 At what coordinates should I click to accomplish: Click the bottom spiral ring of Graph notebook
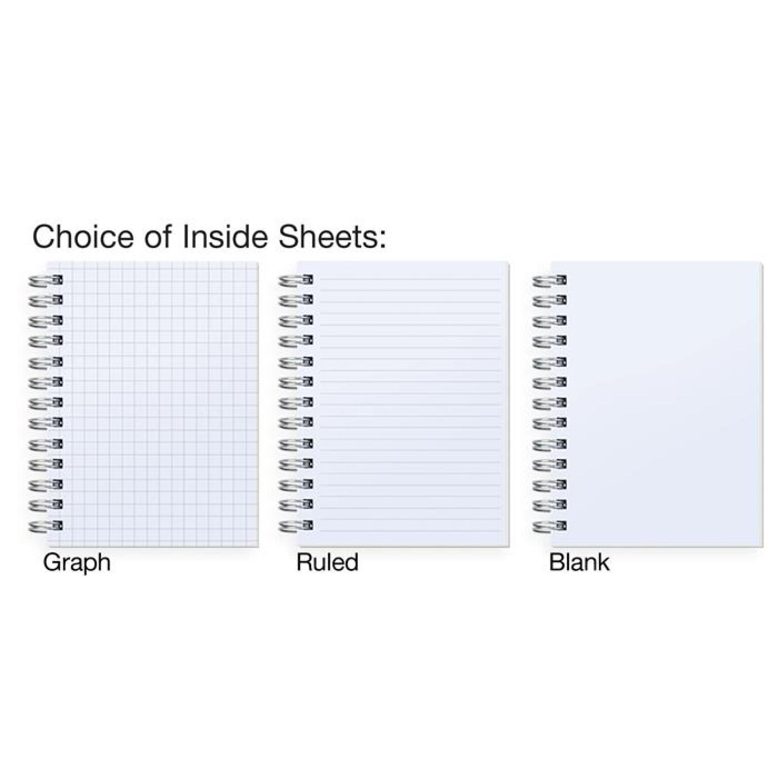point(46,526)
